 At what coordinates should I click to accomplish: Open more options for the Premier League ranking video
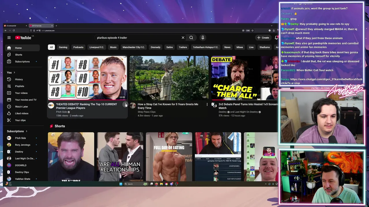point(125,104)
